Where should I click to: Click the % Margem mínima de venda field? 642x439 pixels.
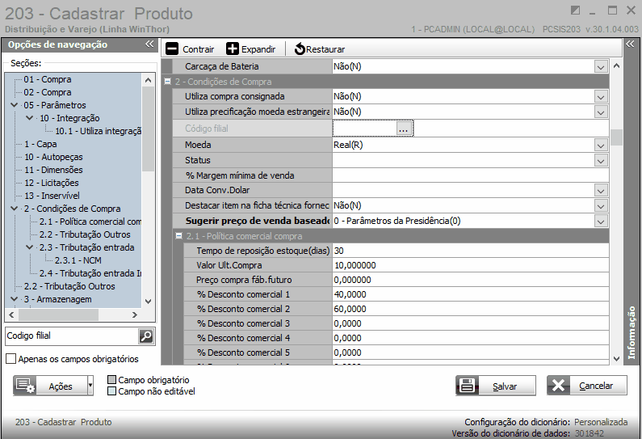(470, 175)
